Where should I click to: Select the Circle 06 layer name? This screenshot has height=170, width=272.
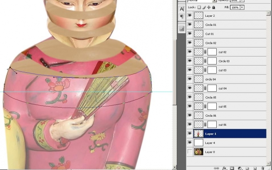click(x=211, y=116)
